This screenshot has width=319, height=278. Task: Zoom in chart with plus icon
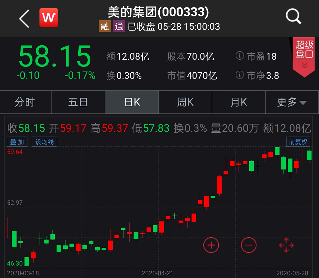click(211, 245)
